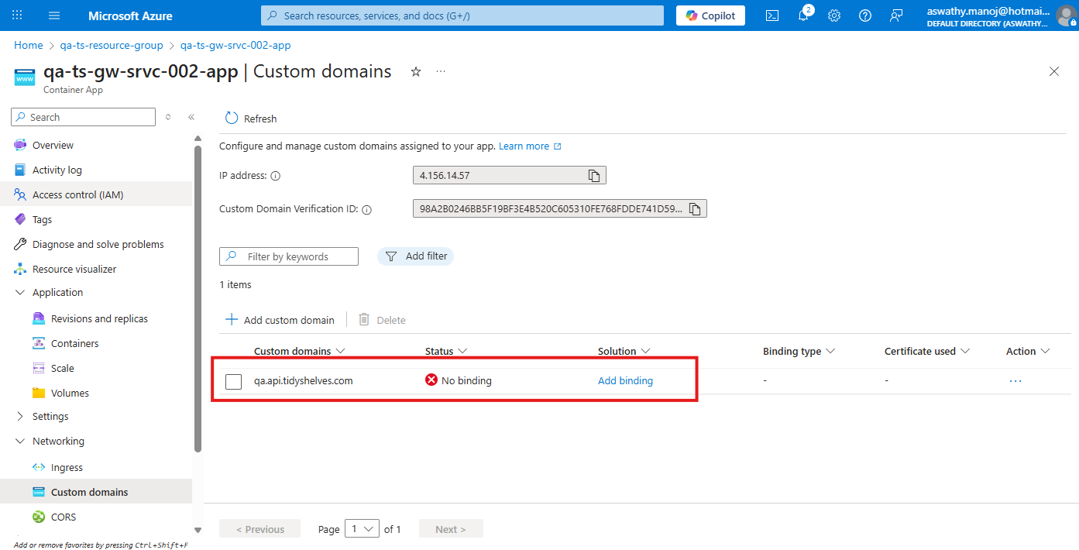The width and height of the screenshot is (1079, 550).
Task: Click the Next page button
Action: [x=451, y=529]
